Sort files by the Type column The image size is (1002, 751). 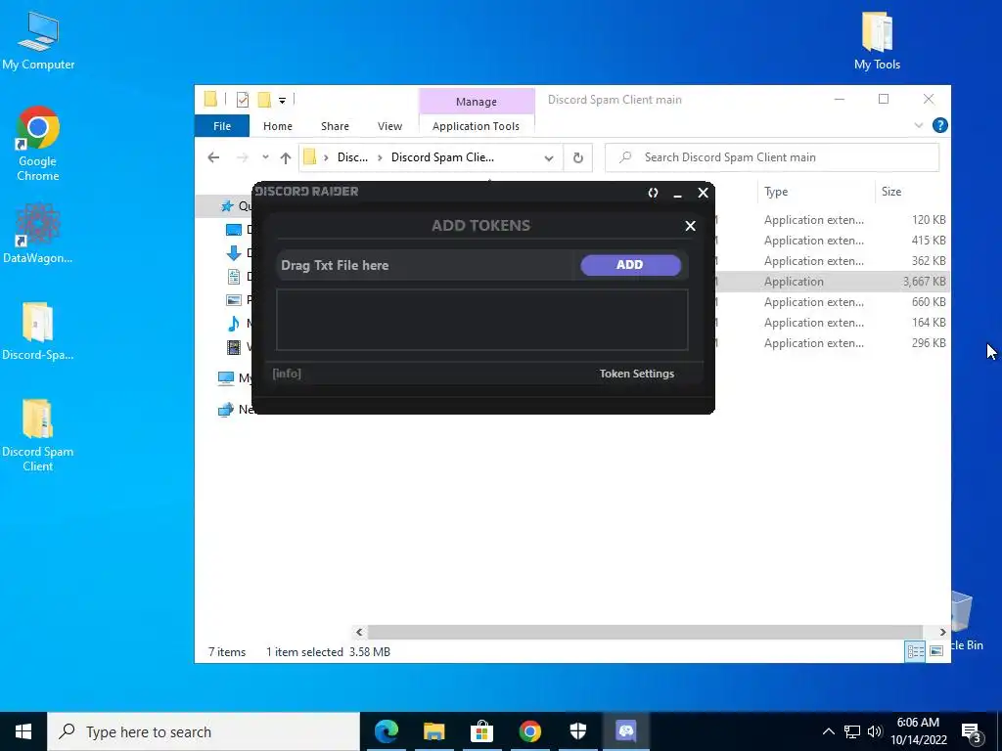click(x=816, y=192)
